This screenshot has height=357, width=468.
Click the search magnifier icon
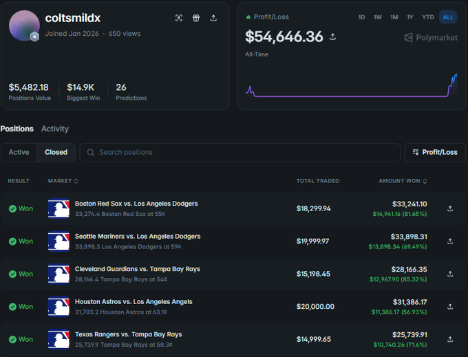coord(91,153)
